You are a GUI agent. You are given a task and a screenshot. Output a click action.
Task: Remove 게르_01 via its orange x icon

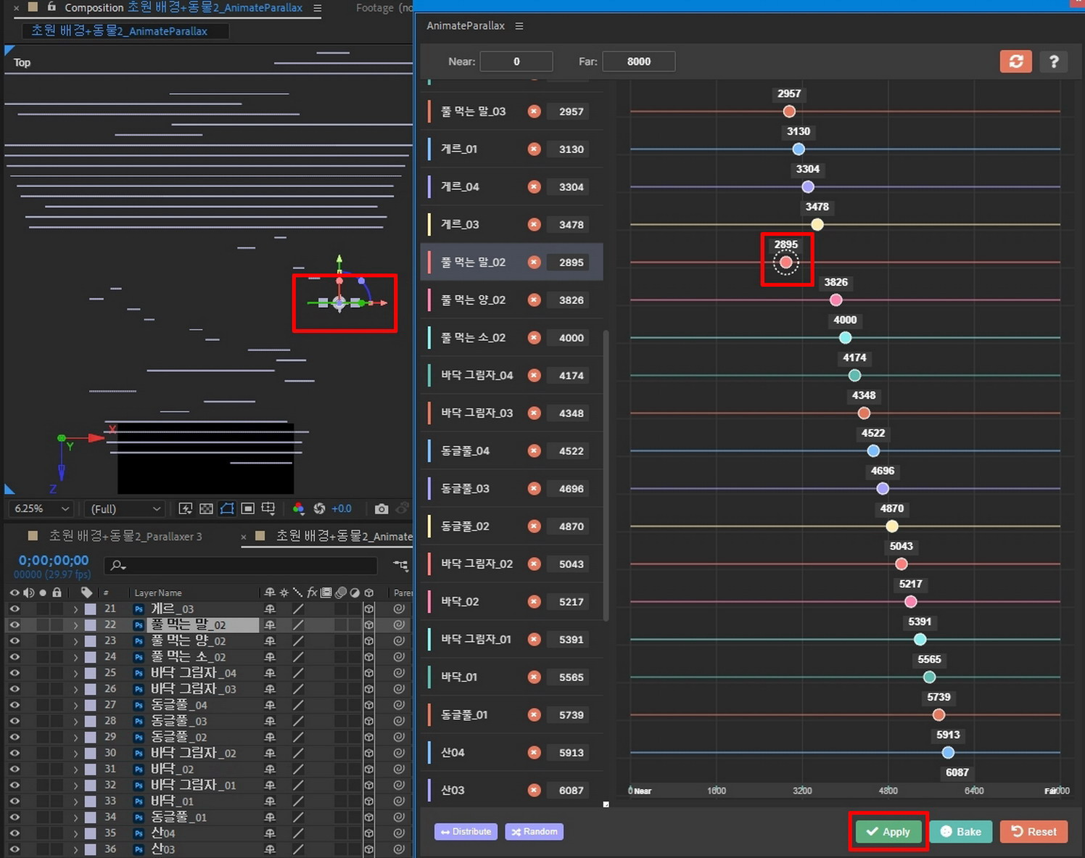(534, 149)
